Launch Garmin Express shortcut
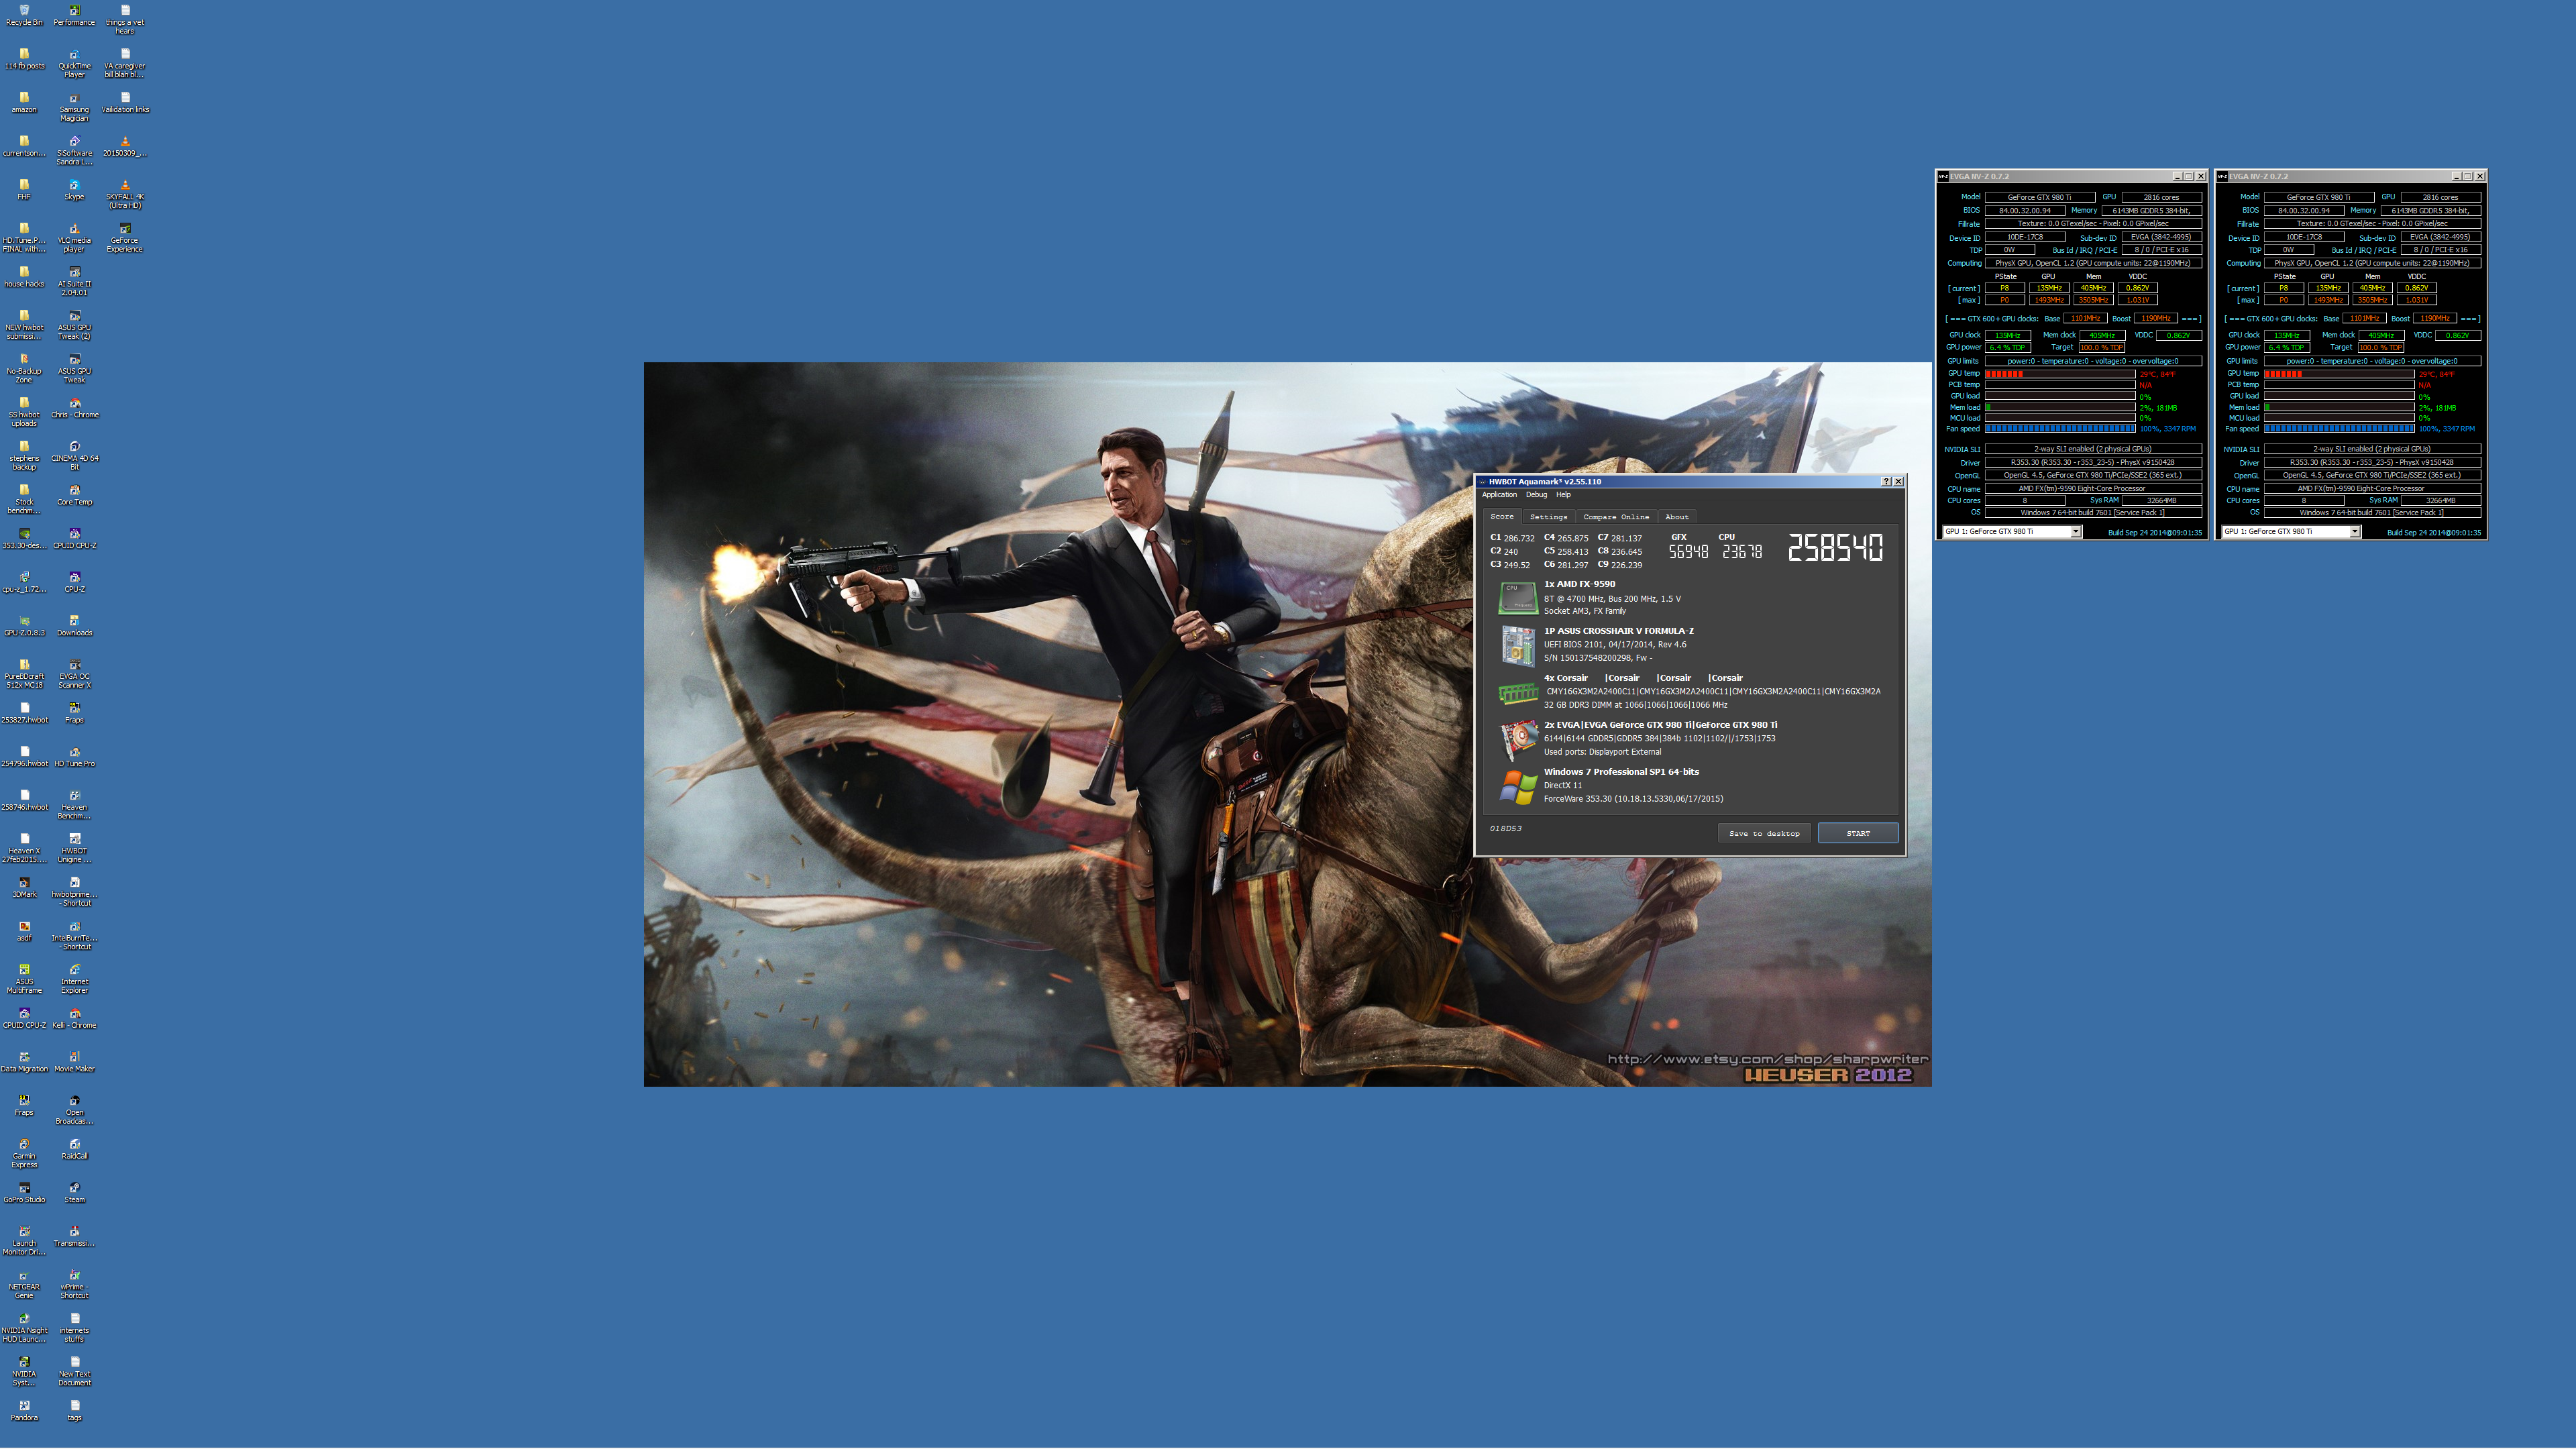 24,1154
